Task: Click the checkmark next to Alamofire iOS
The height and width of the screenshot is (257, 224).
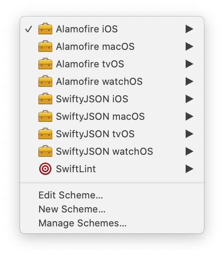Action: tap(29, 29)
